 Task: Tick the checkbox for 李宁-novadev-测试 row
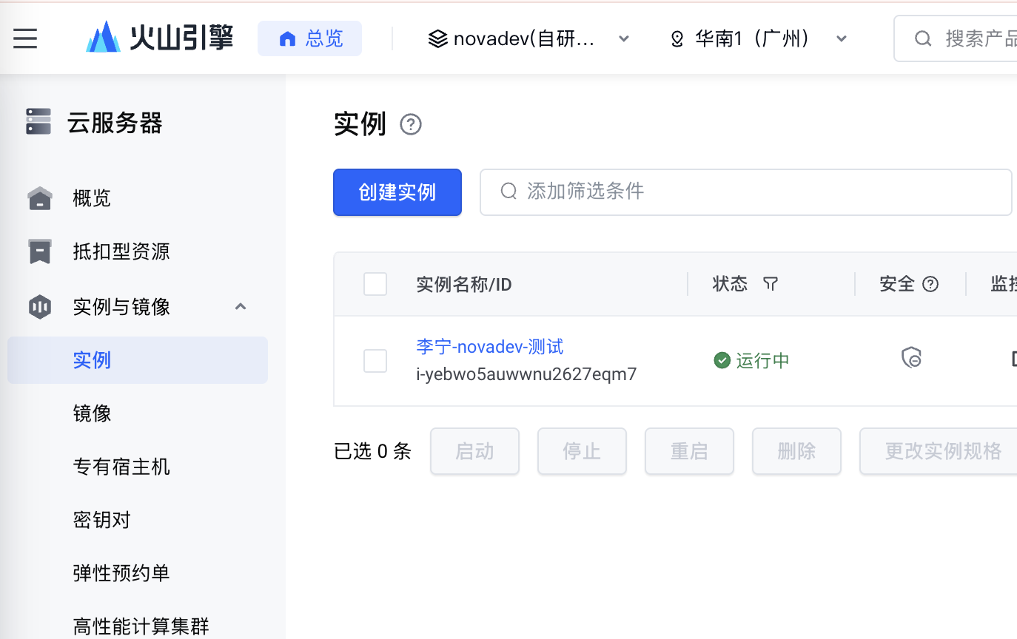pos(375,361)
